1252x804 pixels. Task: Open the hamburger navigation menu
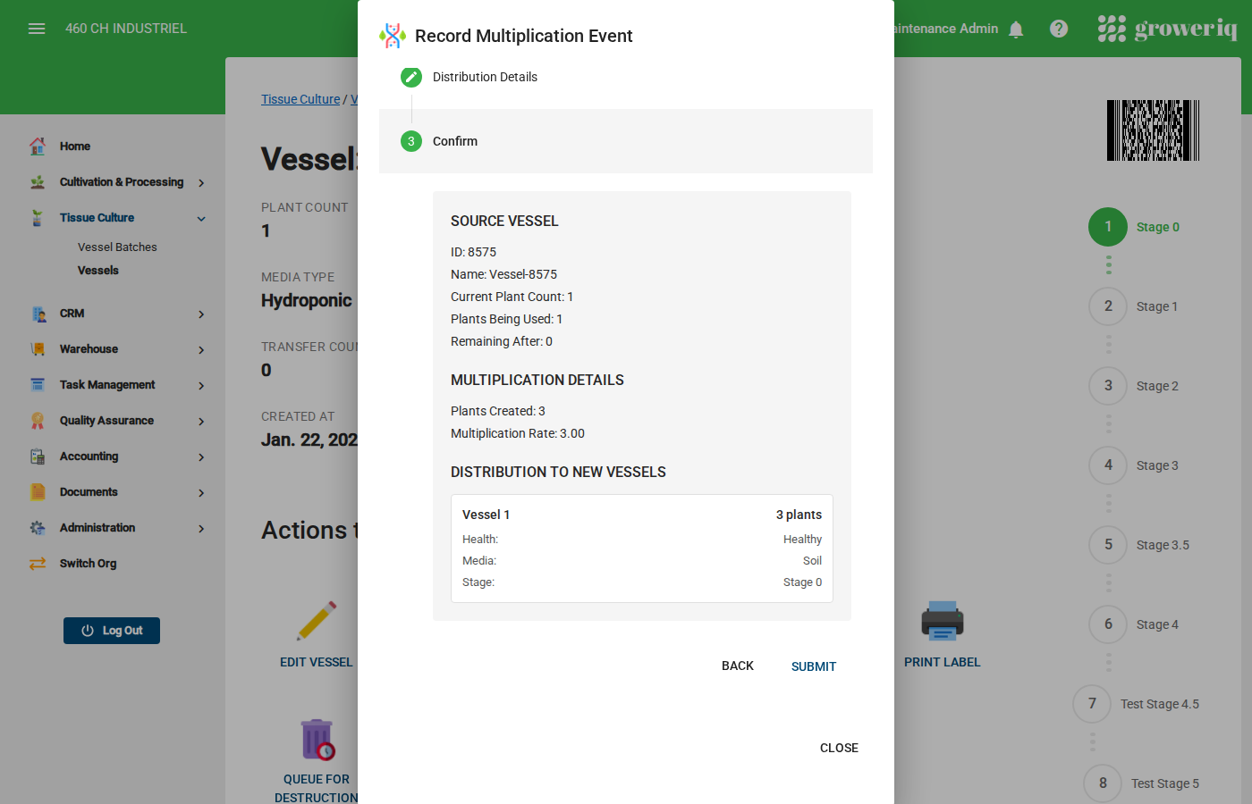coord(37,28)
